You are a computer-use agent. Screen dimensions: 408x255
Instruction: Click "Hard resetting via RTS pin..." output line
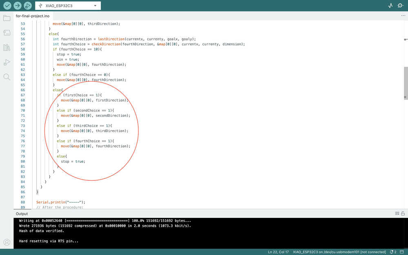coord(49,241)
